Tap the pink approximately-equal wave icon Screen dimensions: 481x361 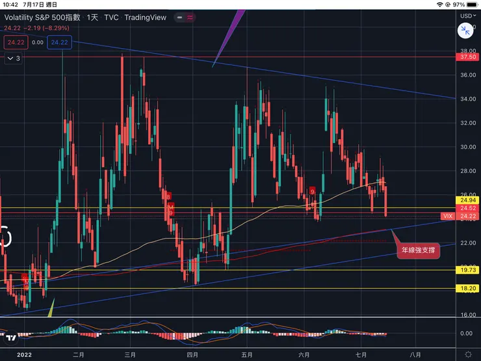click(190, 18)
